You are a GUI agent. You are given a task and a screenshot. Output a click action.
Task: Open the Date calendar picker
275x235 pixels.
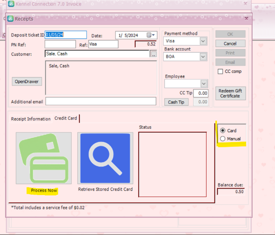151,35
